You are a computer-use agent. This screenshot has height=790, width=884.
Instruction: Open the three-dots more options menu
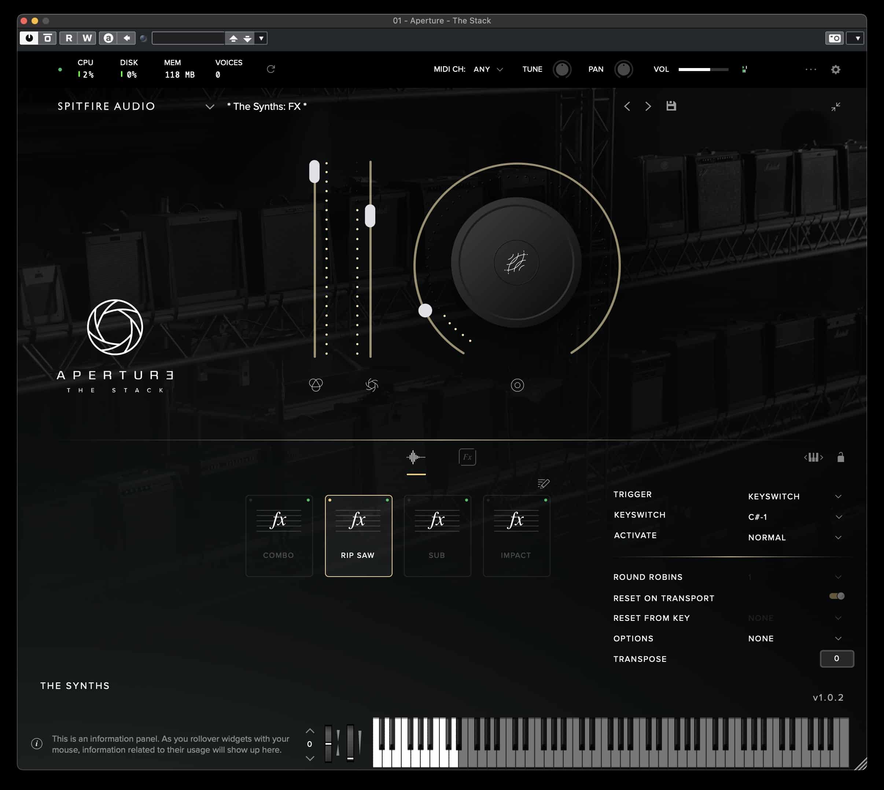coord(811,70)
